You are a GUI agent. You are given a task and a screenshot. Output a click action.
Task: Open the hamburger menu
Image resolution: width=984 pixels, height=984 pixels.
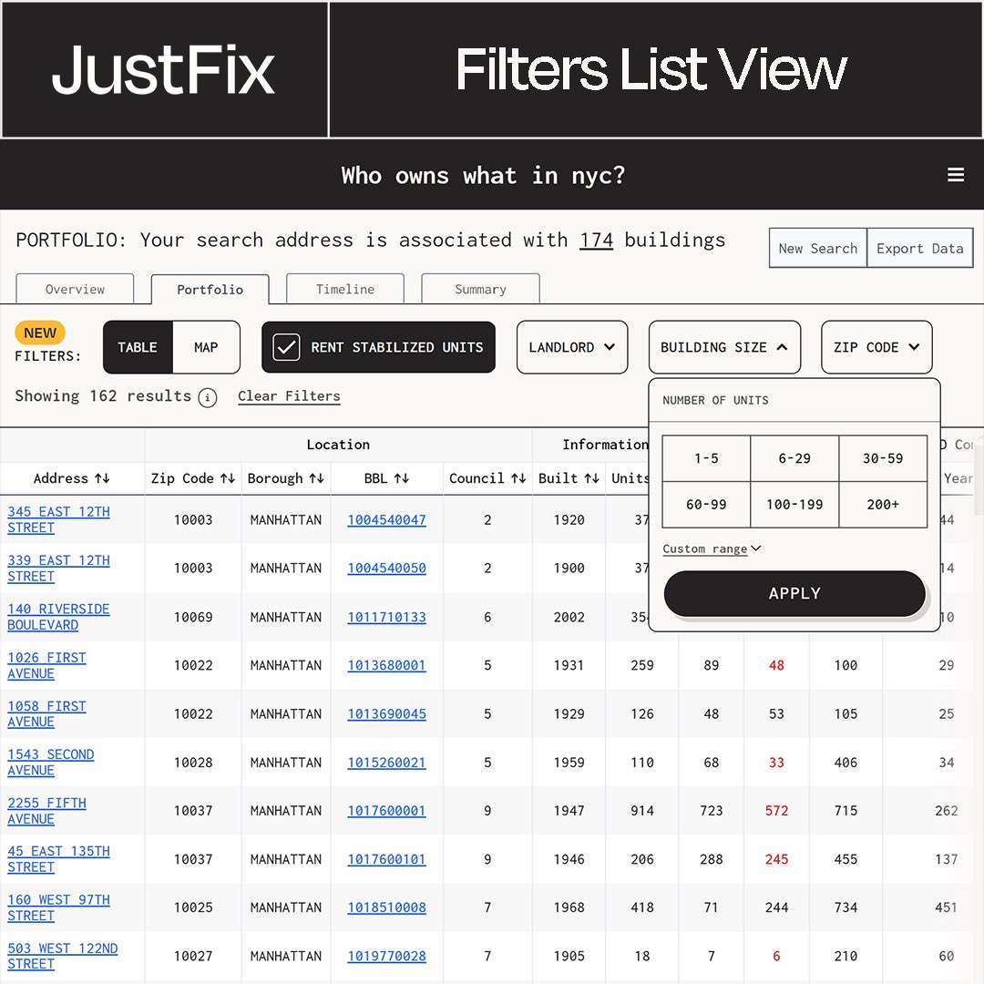955,175
